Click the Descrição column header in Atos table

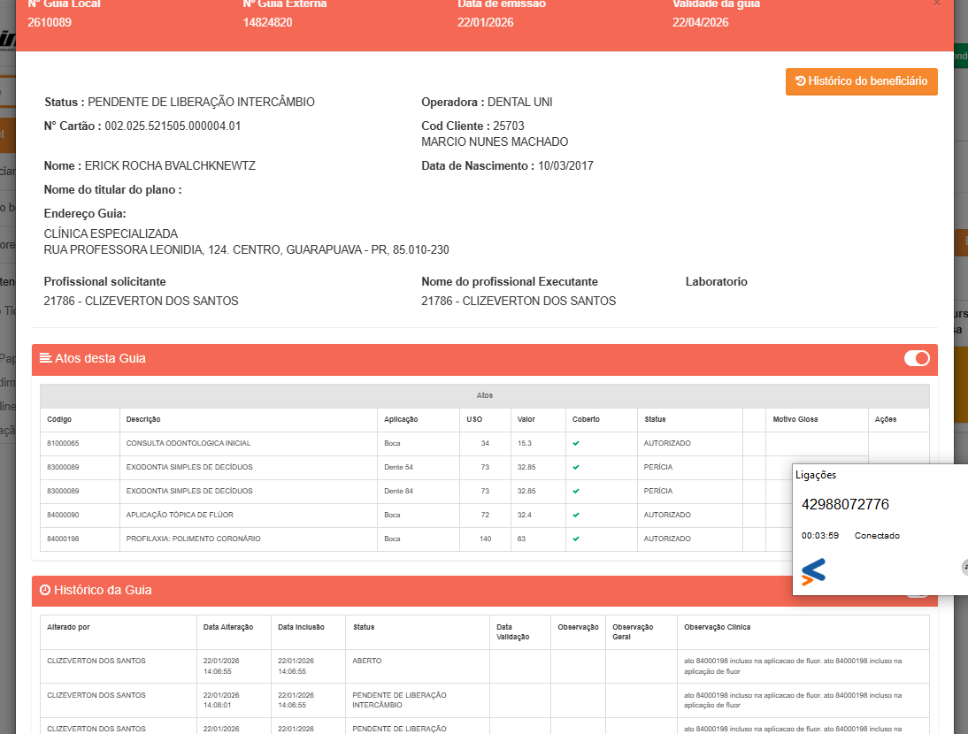(143, 419)
